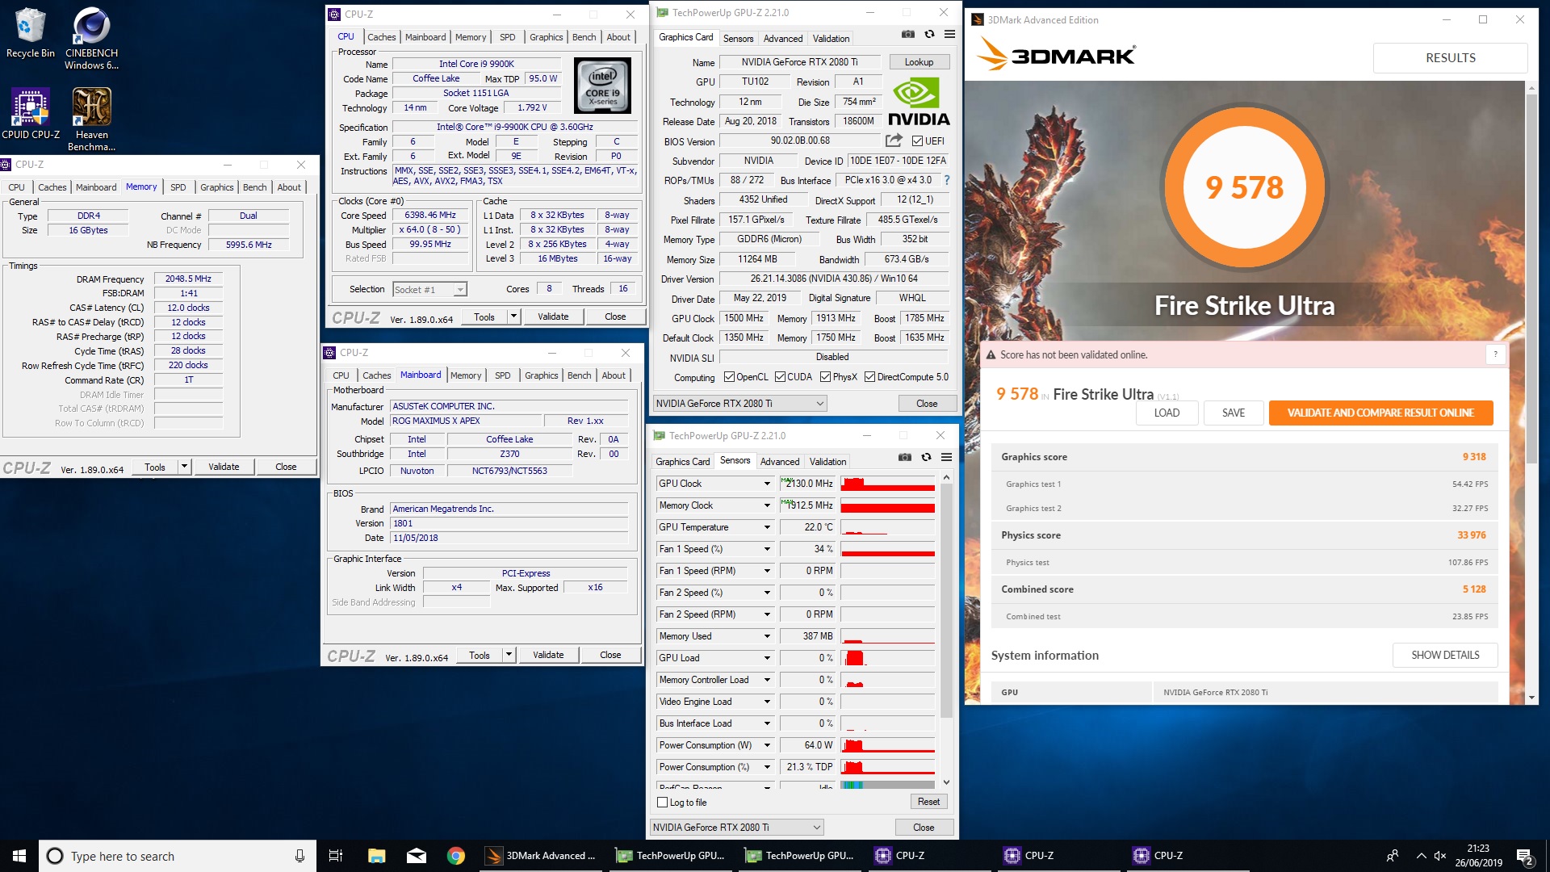Click the Bus Interface question mark icon
The height and width of the screenshot is (872, 1550).
click(947, 180)
